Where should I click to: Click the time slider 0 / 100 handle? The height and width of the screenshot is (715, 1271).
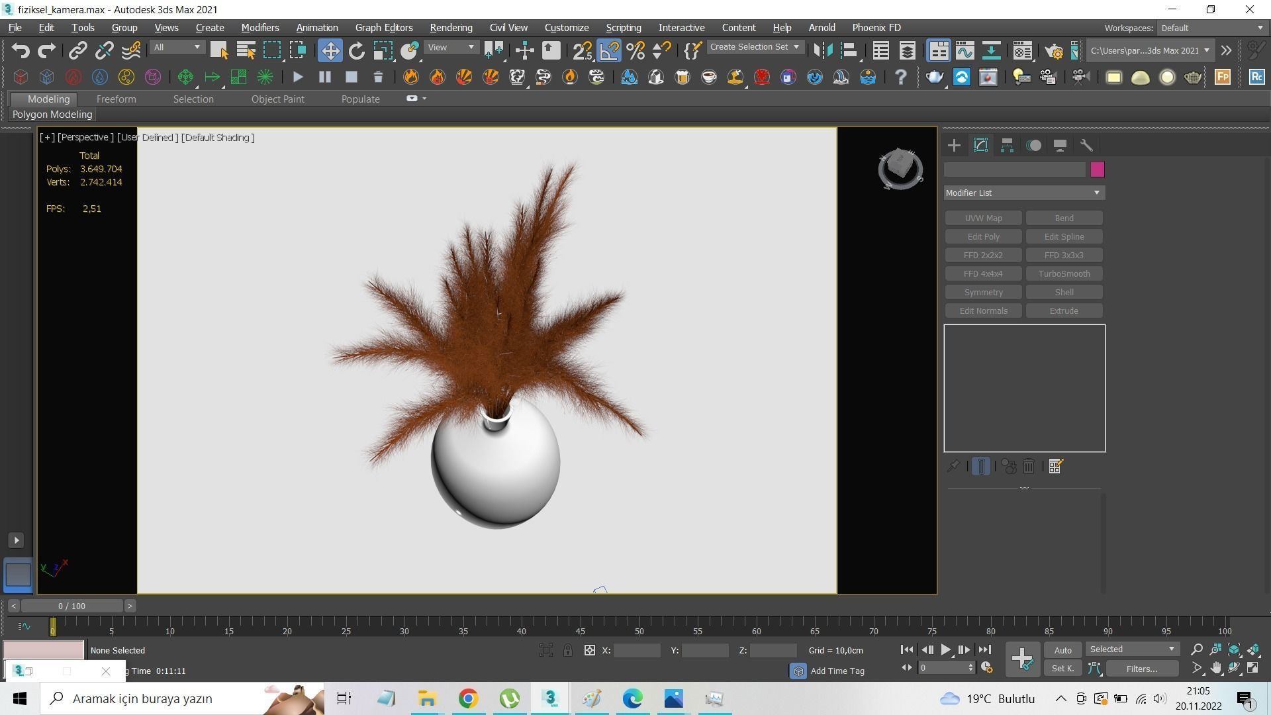(x=71, y=606)
